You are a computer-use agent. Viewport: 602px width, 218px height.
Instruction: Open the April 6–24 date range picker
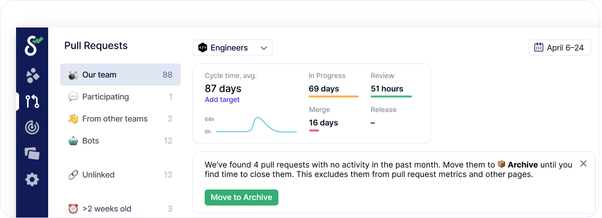[560, 47]
